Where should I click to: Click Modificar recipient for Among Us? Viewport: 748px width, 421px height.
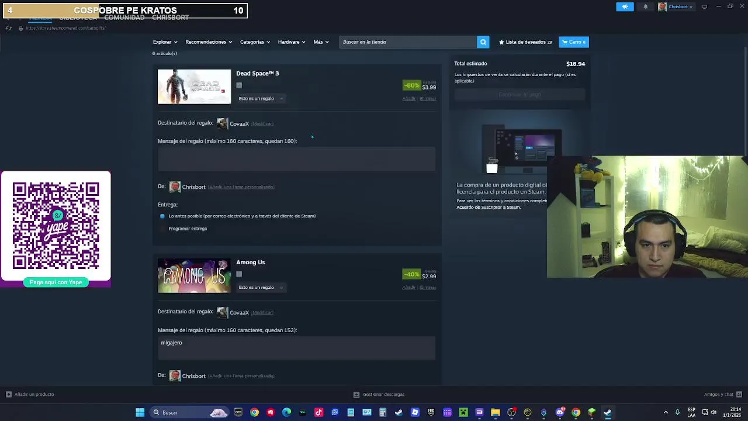point(262,312)
